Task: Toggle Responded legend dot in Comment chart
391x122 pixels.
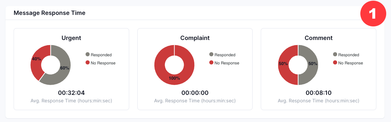Action: point(335,55)
